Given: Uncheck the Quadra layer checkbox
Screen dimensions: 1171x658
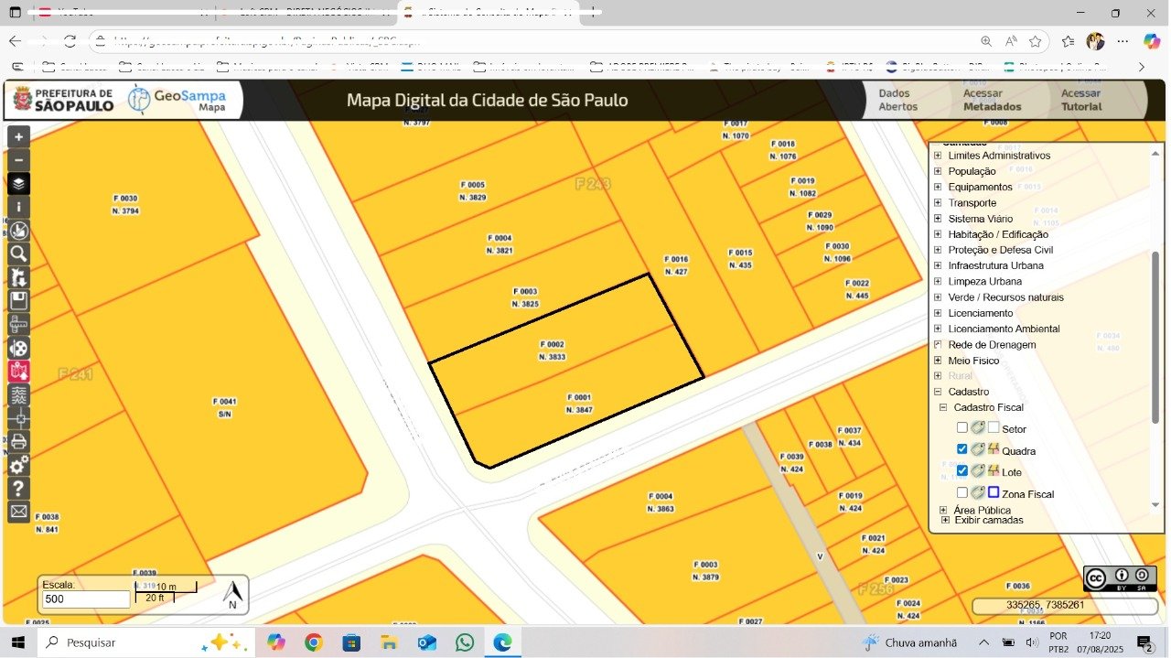Looking at the screenshot, I should click(962, 449).
